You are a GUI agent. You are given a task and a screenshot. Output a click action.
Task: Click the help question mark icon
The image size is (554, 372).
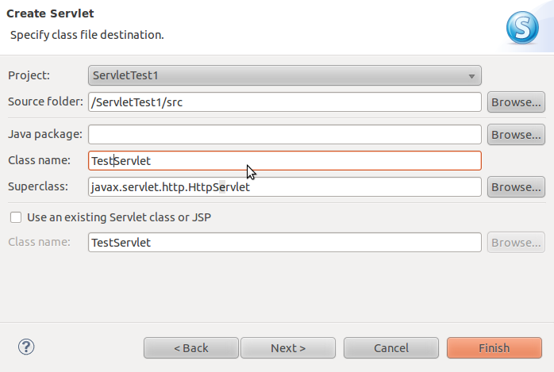(26, 347)
